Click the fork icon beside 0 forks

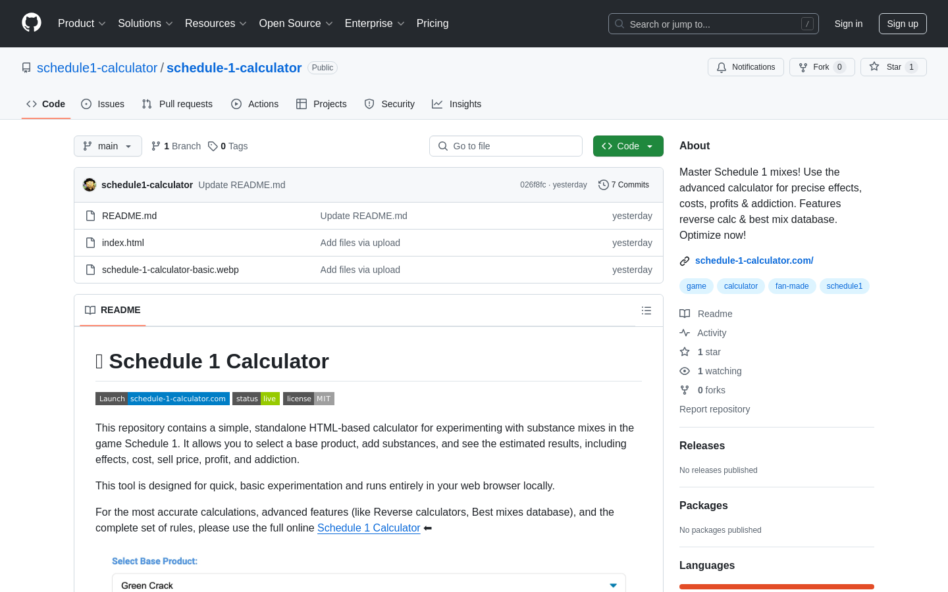point(685,390)
